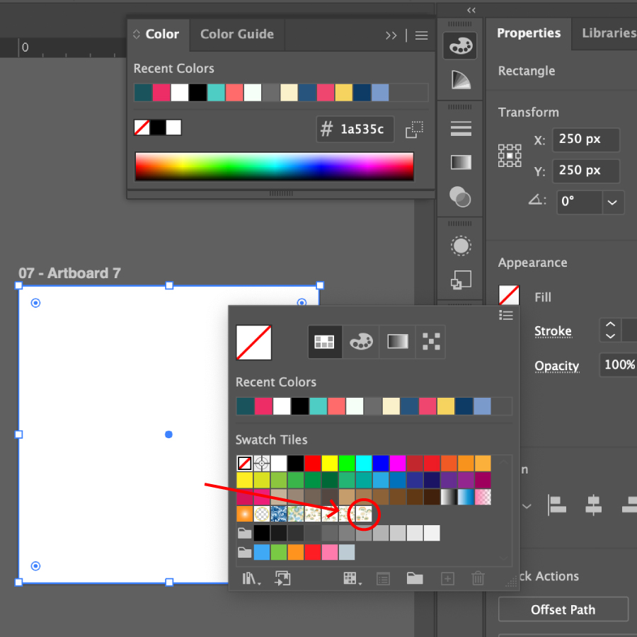Click the Registration swatch in Swatch Tiles

[x=262, y=463]
